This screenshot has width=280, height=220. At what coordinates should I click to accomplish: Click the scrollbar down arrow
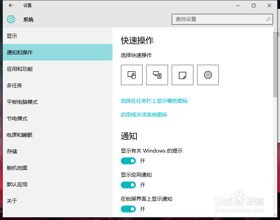click(x=275, y=215)
